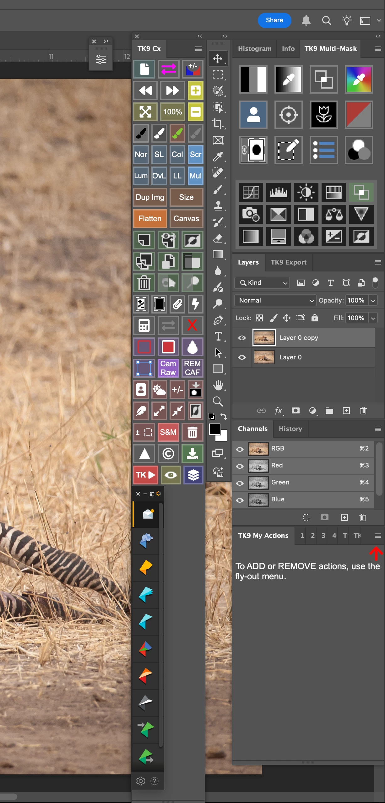Open the TK9 My Actions flyout menu

[x=378, y=536]
